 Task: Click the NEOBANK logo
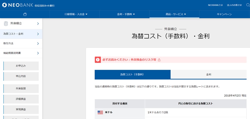click(28, 5)
